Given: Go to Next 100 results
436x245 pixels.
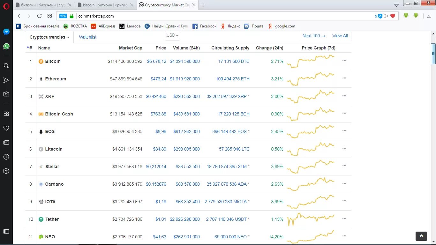Looking at the screenshot, I should coord(314,36).
